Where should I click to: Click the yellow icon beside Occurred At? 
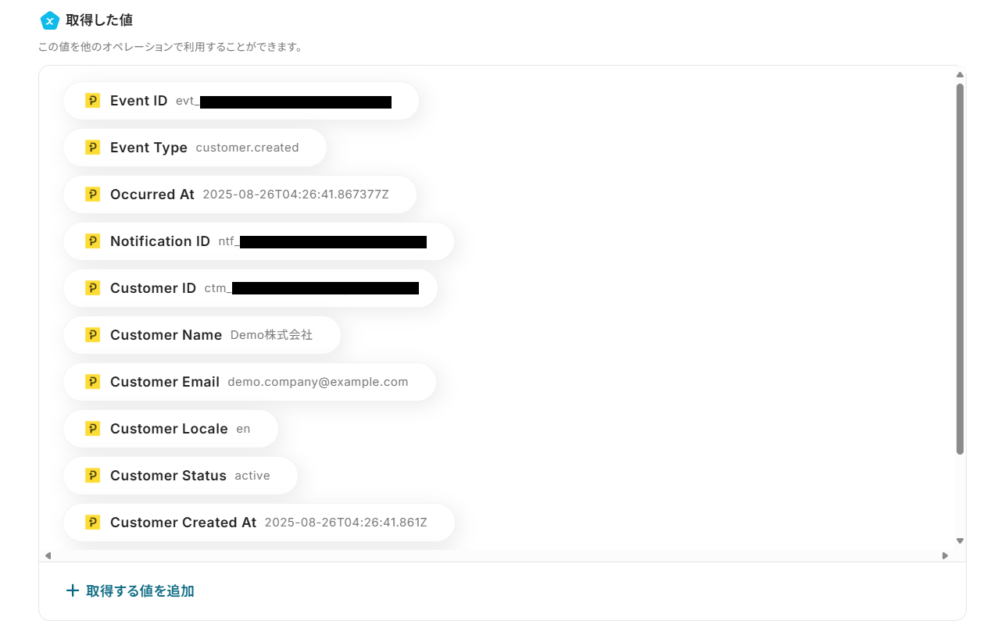coord(92,194)
